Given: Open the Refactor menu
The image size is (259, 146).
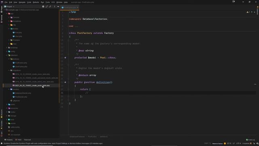Looking at the screenshot, I should (x=36, y=2).
